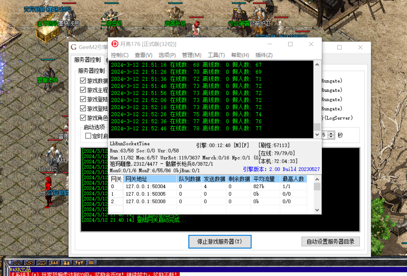The height and width of the screenshot is (276, 407).
Task: Click the trade exchange arrows icon in game toolbar
Action: pyautogui.click(x=30, y=263)
